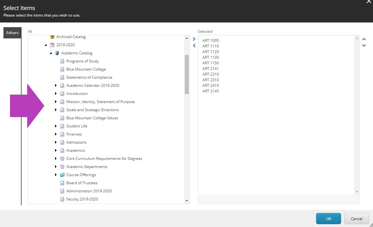
Task: Click the Academic Departments cube icon
Action: click(62, 167)
